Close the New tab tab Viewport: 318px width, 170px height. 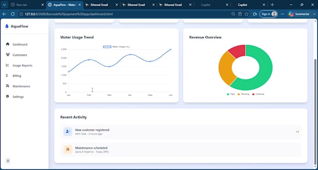click(43, 5)
